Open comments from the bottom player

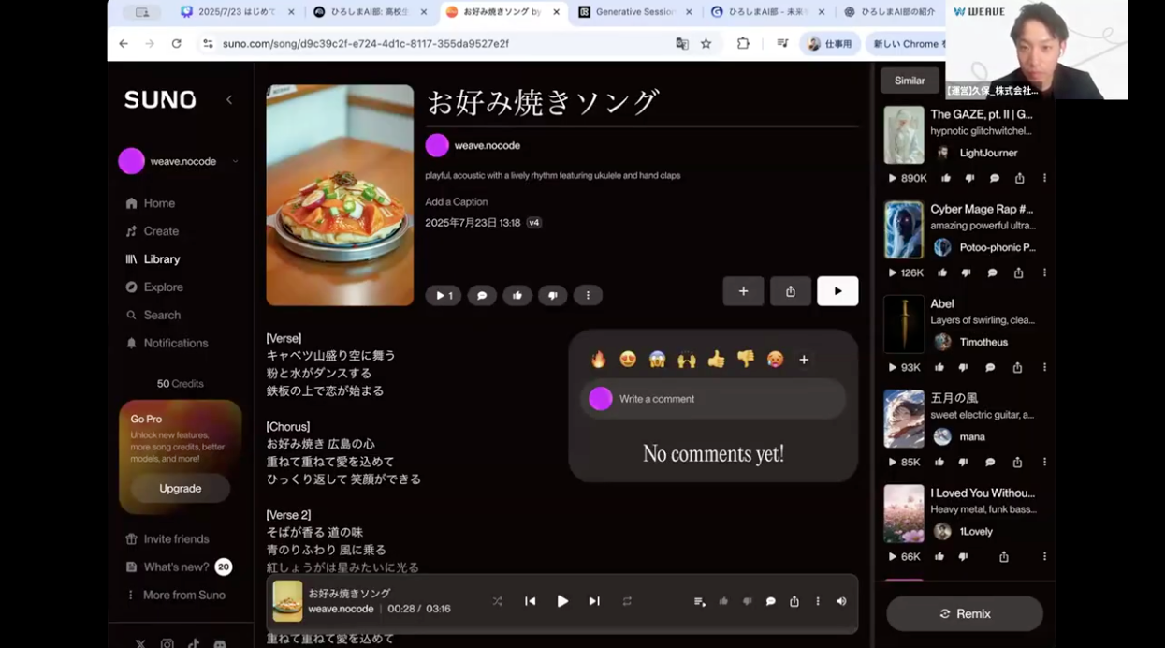click(771, 601)
